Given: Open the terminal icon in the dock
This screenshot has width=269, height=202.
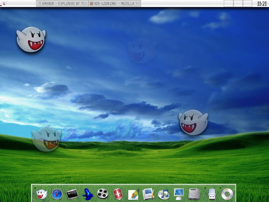Looking at the screenshot, I should [x=72, y=194].
